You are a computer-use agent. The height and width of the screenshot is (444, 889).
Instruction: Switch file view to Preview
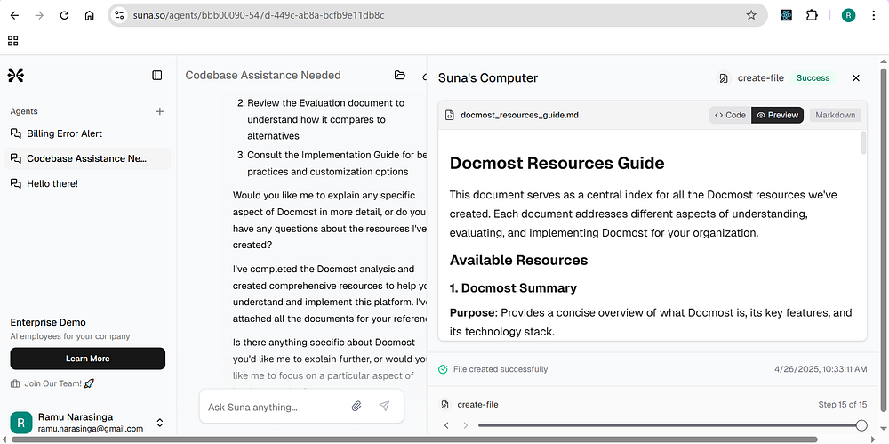point(777,115)
